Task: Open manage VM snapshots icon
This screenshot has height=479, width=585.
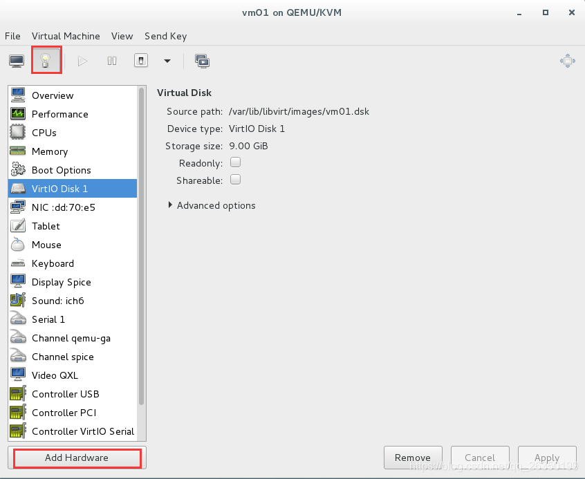Action: click(x=202, y=61)
